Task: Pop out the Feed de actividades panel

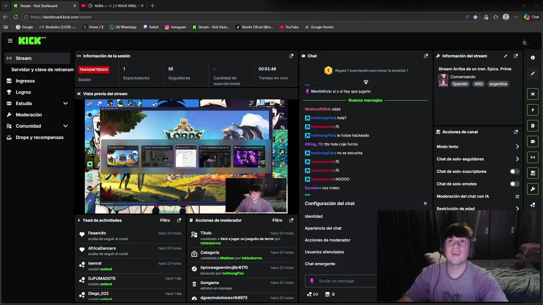Action: (179, 220)
